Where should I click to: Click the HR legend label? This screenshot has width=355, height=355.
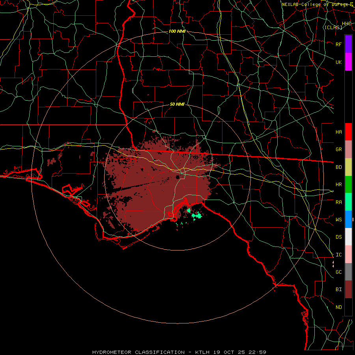pos(338,185)
